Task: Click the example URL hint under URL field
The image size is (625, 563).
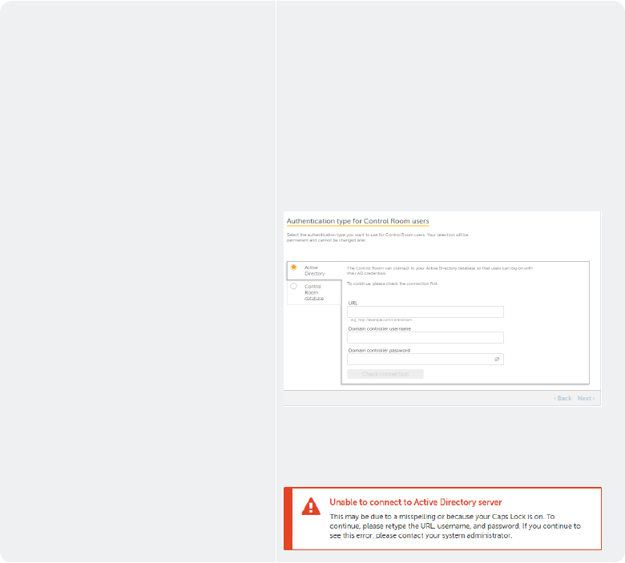Action: [x=381, y=320]
